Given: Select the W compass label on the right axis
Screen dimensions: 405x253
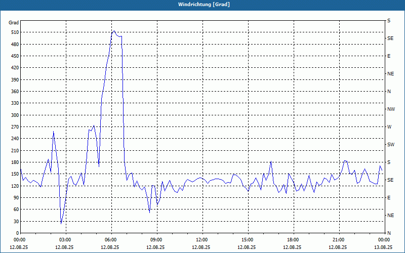Looking at the screenshot, I should point(389,127).
